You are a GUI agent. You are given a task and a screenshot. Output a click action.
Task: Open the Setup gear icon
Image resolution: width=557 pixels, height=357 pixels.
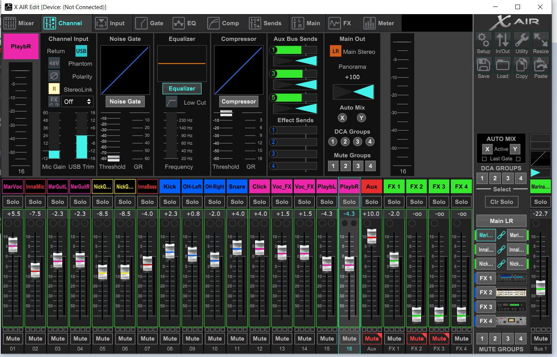click(x=483, y=40)
